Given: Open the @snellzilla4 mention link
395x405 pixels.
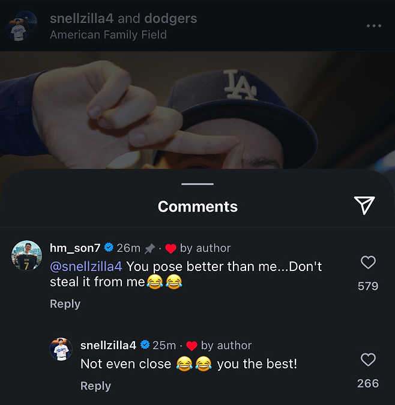Looking at the screenshot, I should (86, 266).
